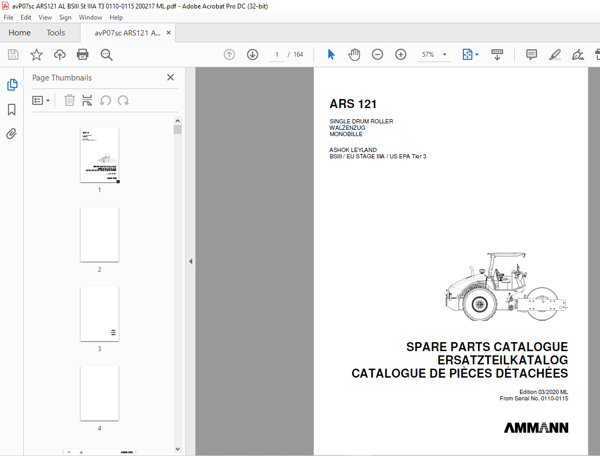Select the highlight text tool
The height and width of the screenshot is (456, 600).
[555, 55]
